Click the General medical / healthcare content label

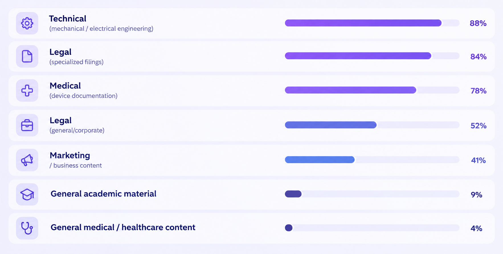tap(123, 227)
